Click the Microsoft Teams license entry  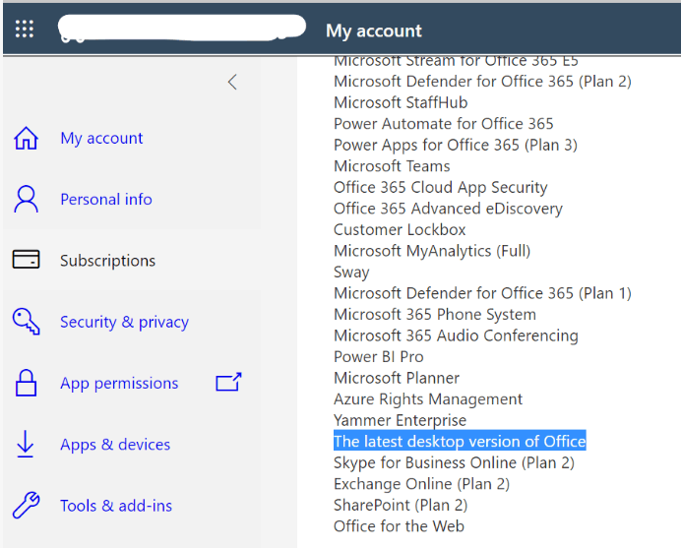point(392,166)
